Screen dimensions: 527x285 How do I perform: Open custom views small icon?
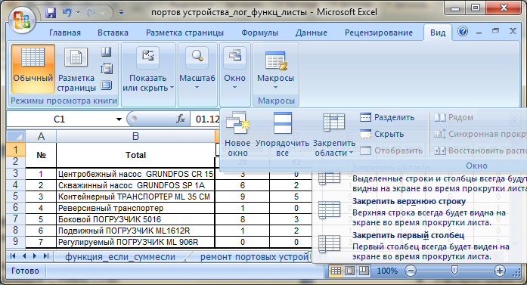point(106,69)
